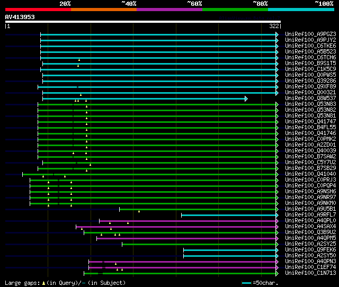Image resolution: width=339 pixels, height=287 pixels.
Task: Click UniRef100_Q9FEK6 label
Action: [310, 250]
